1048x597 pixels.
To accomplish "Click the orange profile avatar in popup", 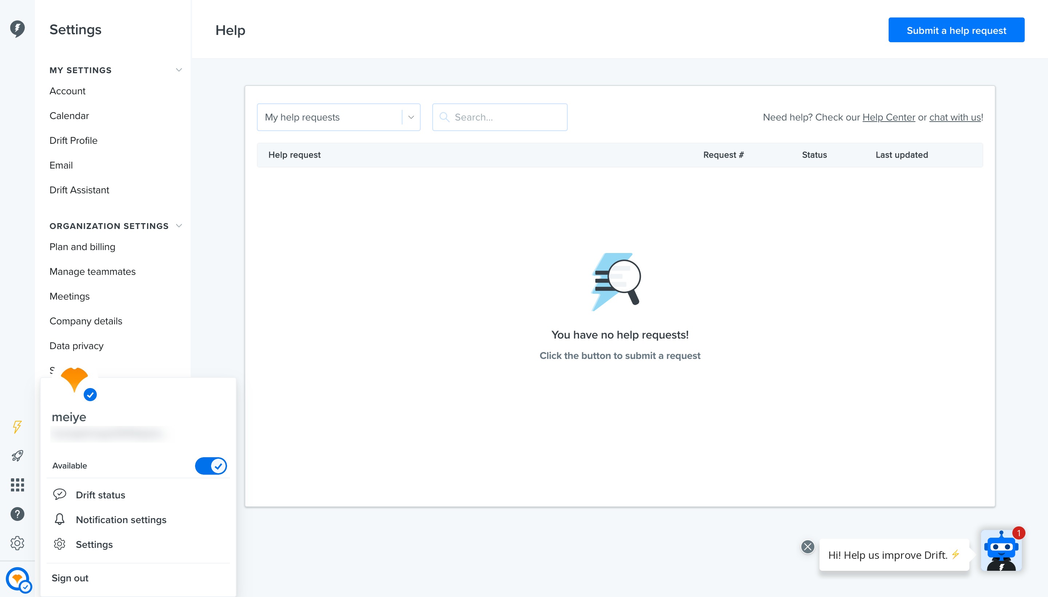I will point(74,380).
